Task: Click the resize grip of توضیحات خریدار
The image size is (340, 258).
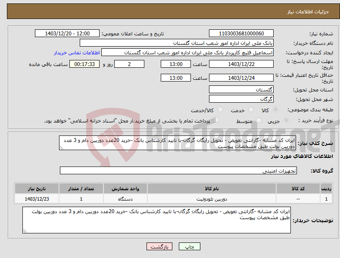Action: point(25,231)
